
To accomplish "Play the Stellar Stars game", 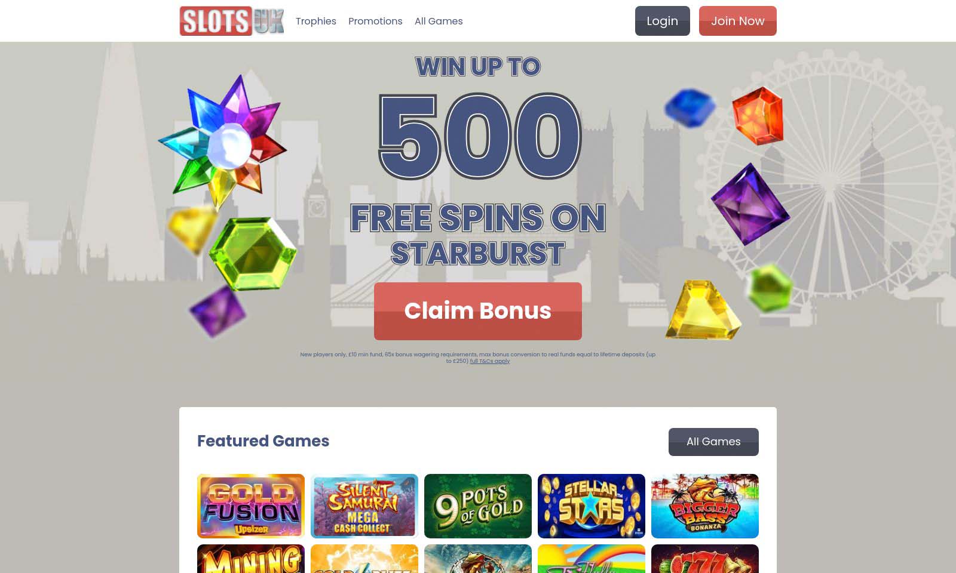I will tap(592, 506).
